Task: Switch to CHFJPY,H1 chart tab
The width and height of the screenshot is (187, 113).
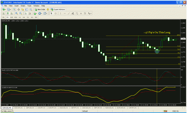Action: point(133,108)
